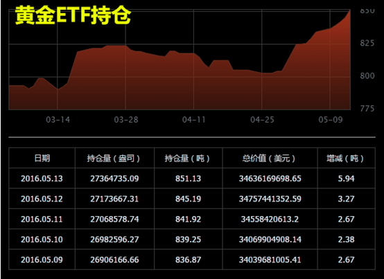This screenshot has height=279, width=384.
Task: Click tonnage value 839.25
Action: tap(188, 240)
